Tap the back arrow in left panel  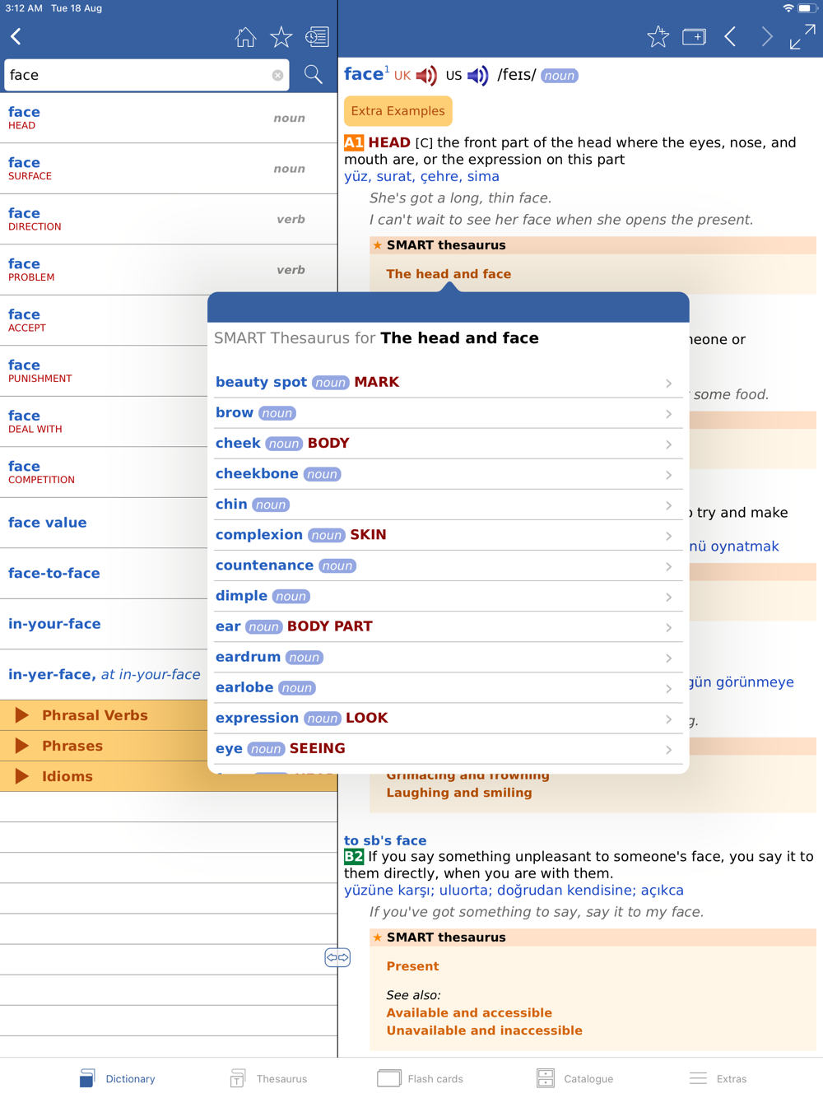tap(16, 36)
